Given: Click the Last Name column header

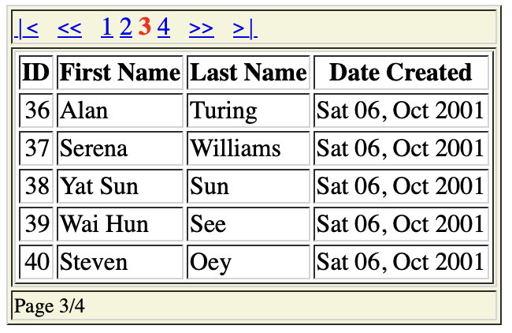Looking at the screenshot, I should (x=248, y=72).
